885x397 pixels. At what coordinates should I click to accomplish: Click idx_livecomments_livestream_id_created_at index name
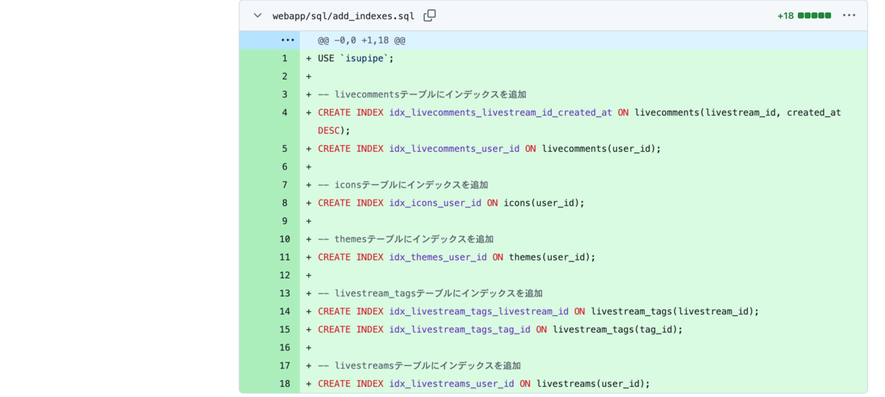coord(501,113)
